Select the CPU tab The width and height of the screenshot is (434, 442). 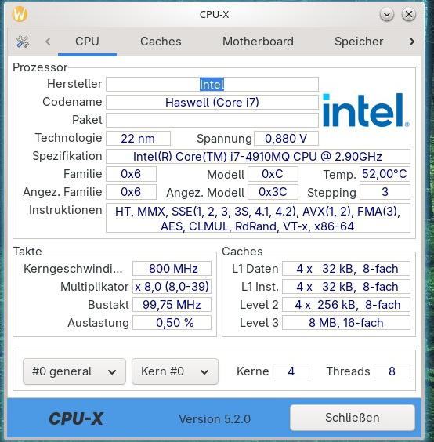[x=87, y=42]
